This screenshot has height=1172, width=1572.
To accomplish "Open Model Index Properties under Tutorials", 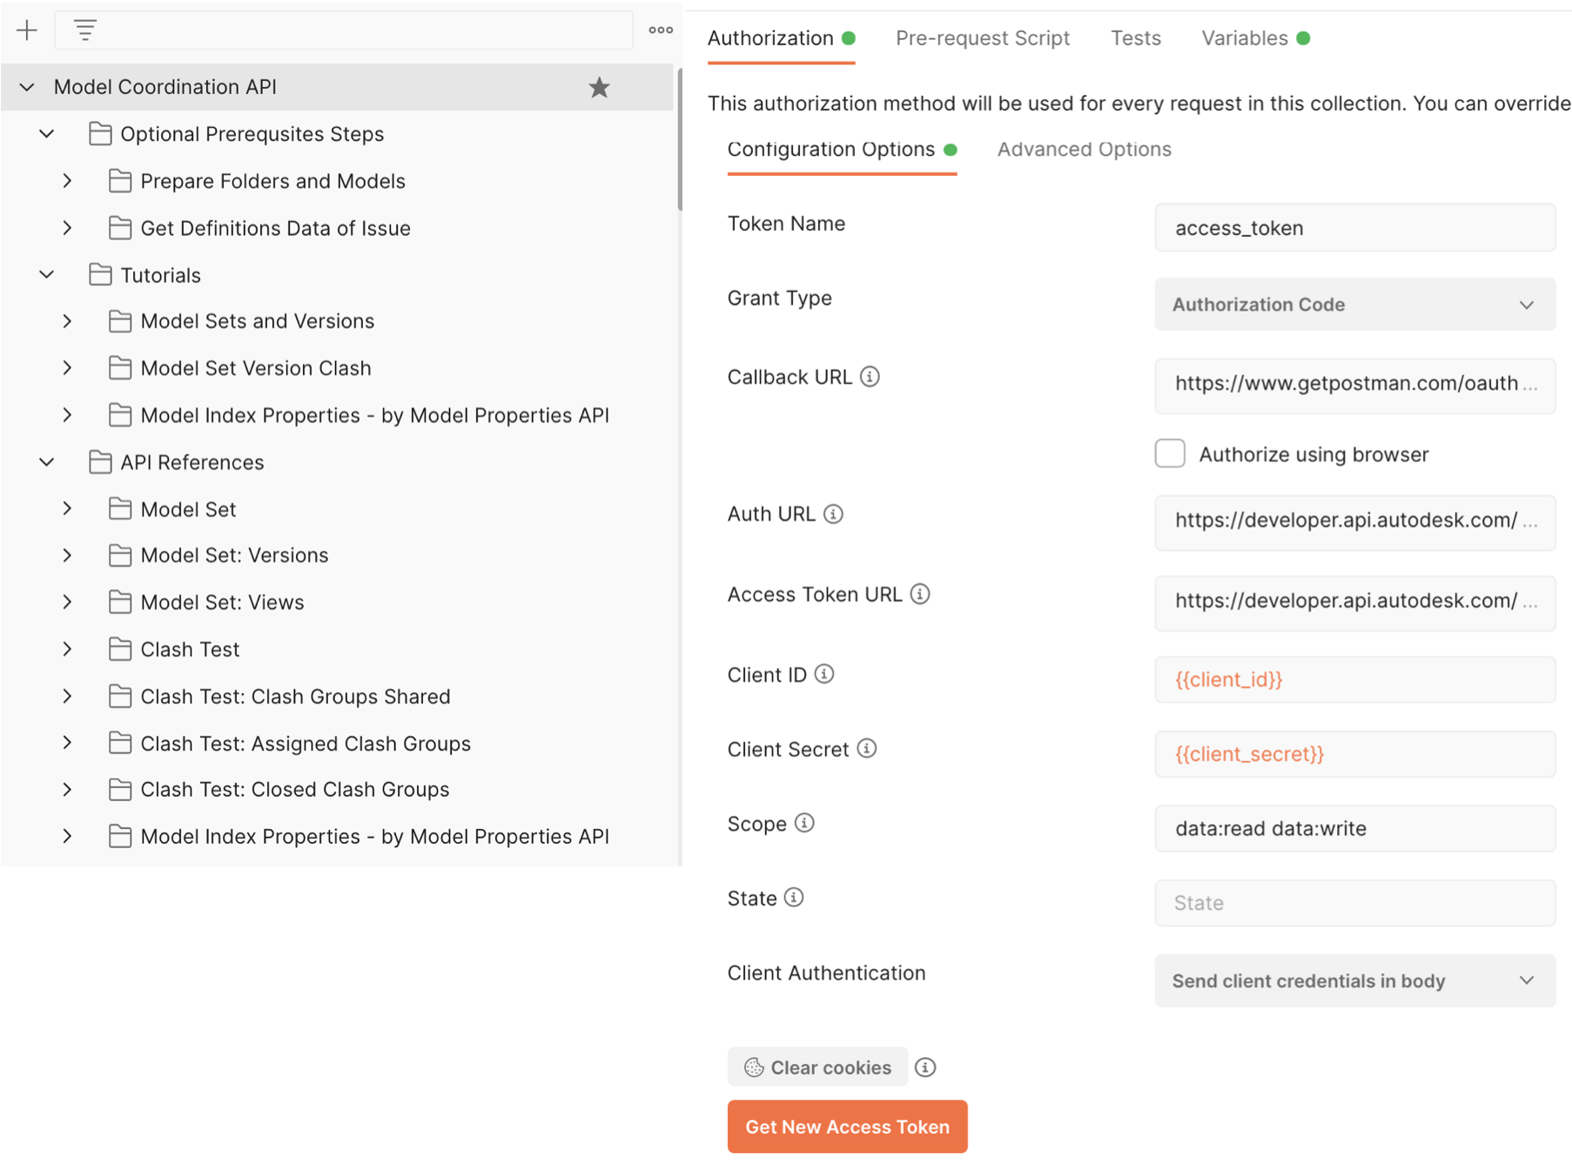I will point(374,414).
